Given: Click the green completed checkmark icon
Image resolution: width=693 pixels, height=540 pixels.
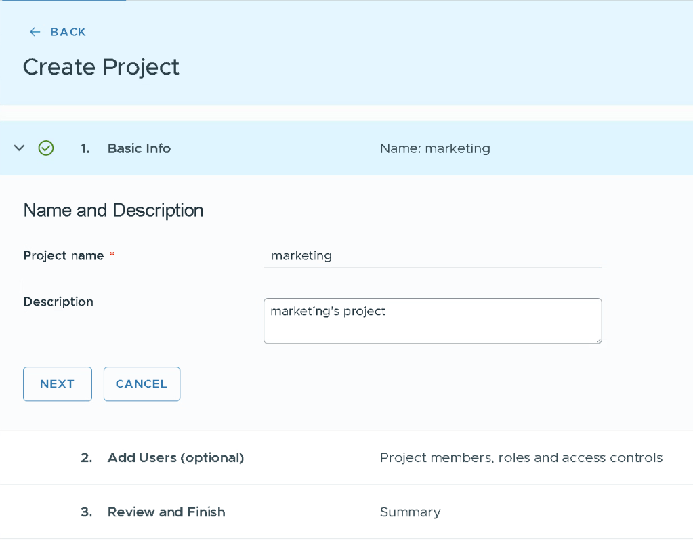Looking at the screenshot, I should pyautogui.click(x=46, y=148).
